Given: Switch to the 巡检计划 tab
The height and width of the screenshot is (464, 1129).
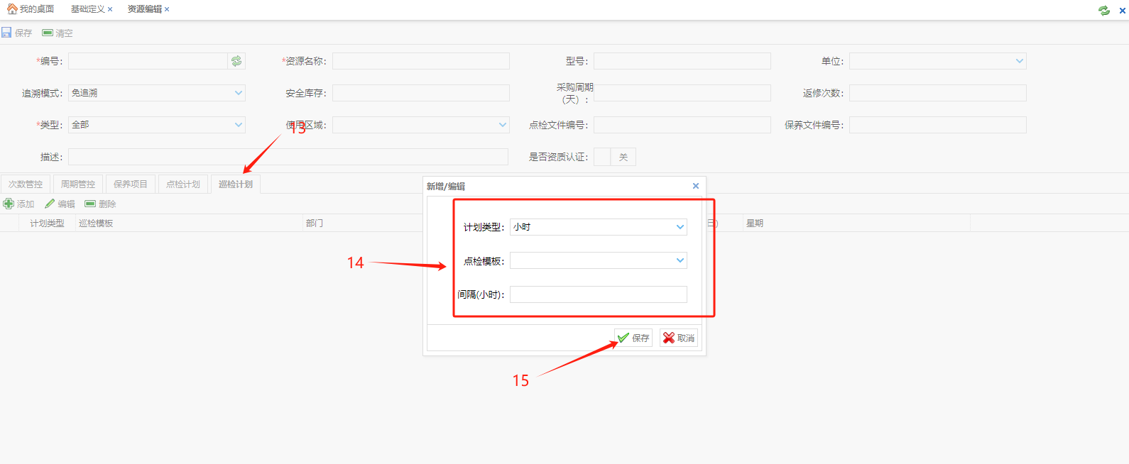Looking at the screenshot, I should 235,184.
